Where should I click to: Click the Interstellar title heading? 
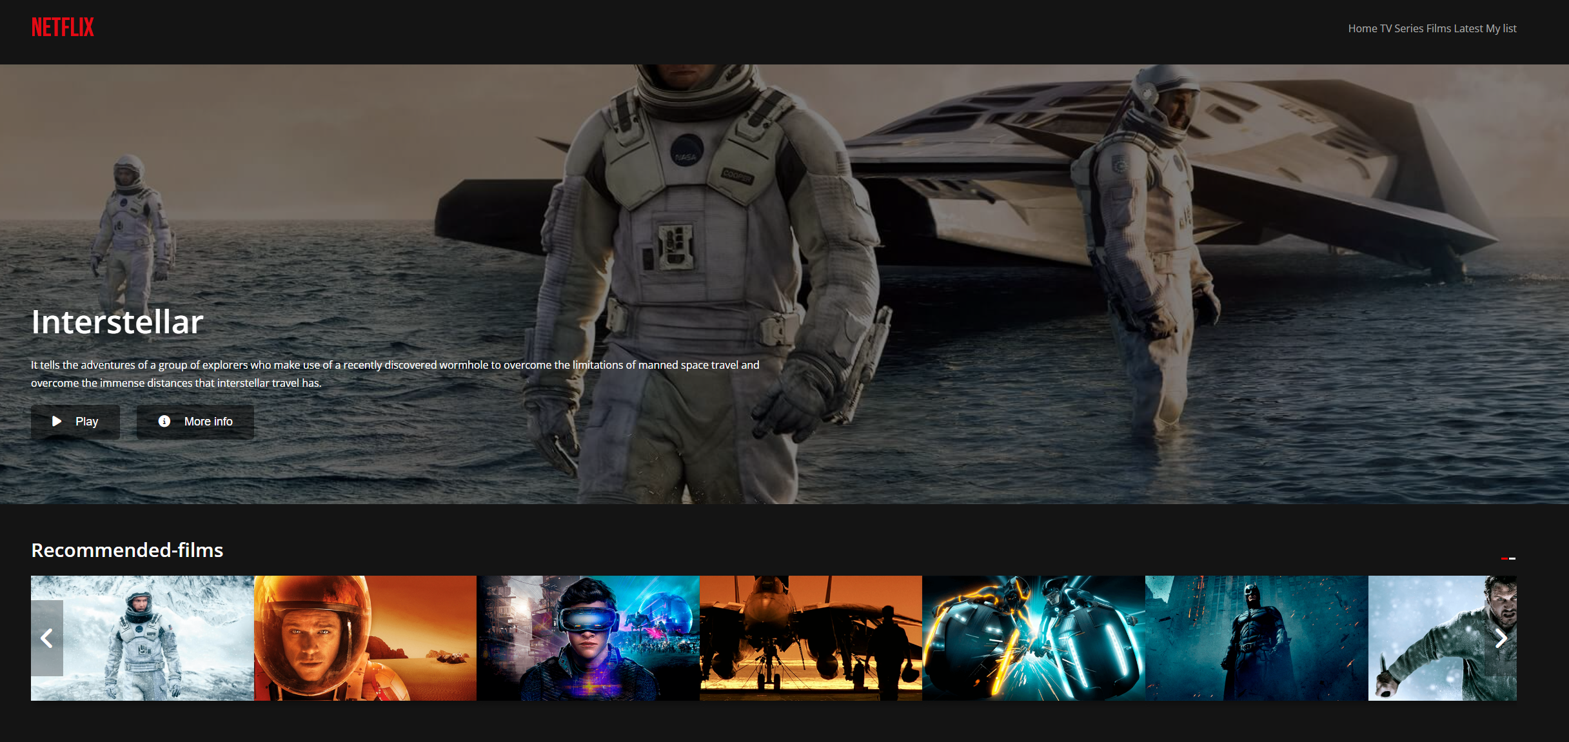tap(117, 322)
